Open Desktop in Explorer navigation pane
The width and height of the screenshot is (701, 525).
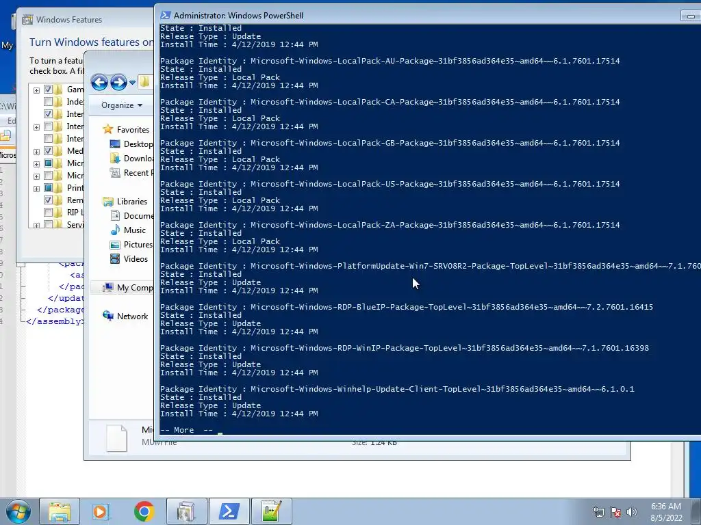pos(138,144)
